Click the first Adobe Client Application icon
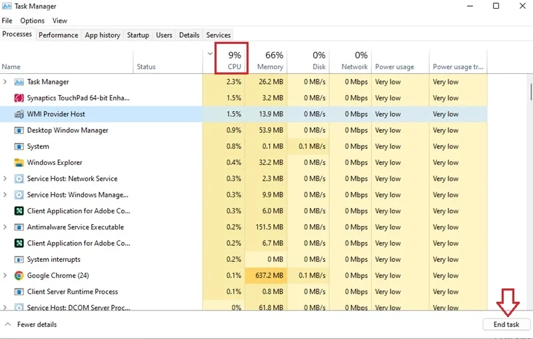The height and width of the screenshot is (339, 533). tap(19, 211)
